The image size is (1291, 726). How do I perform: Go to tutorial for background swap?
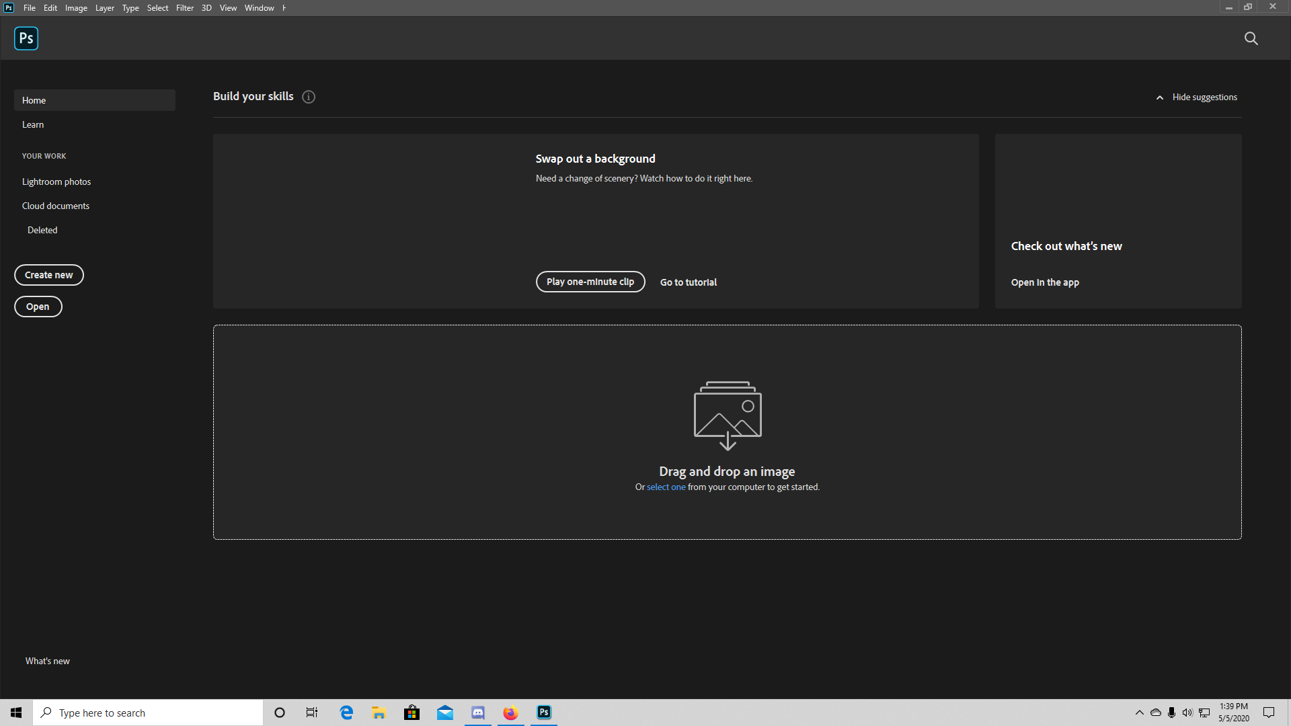(689, 281)
